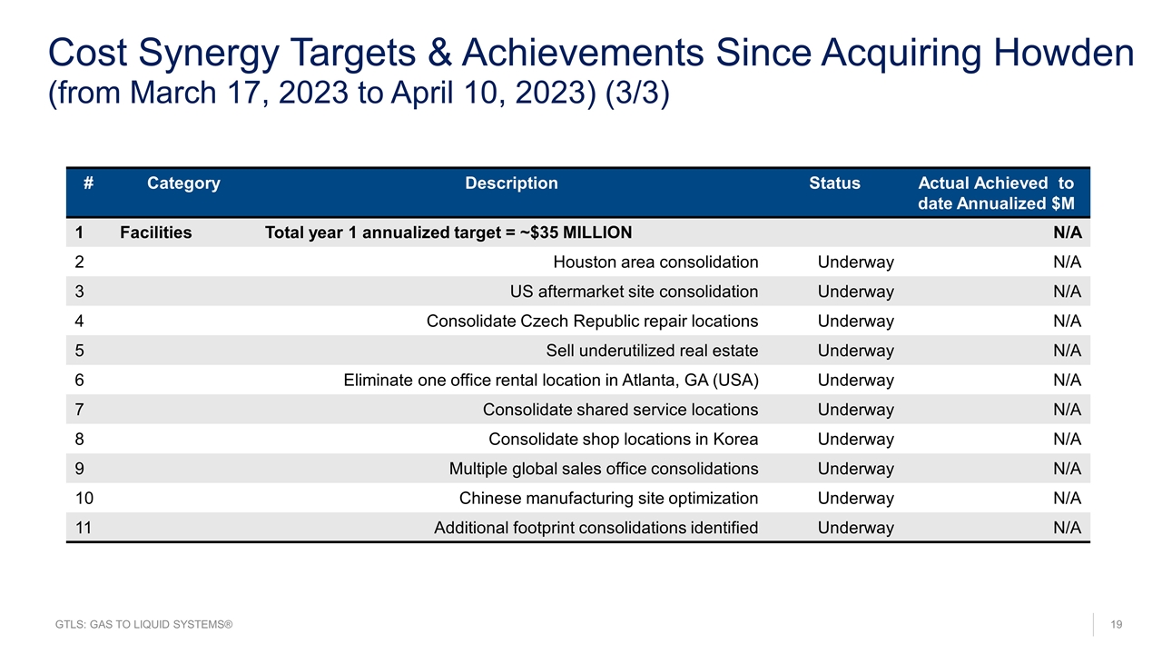Click 'Houston area consolidation' description
The image size is (1162, 654).
[x=655, y=263]
